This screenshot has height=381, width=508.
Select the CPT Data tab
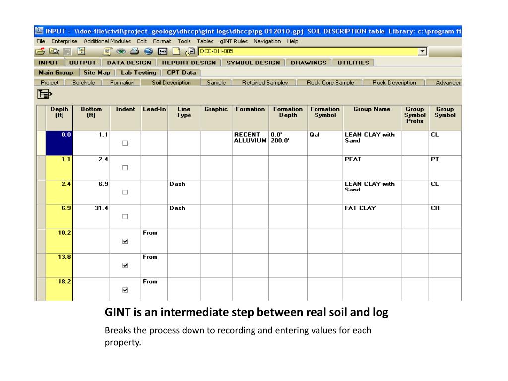click(182, 72)
